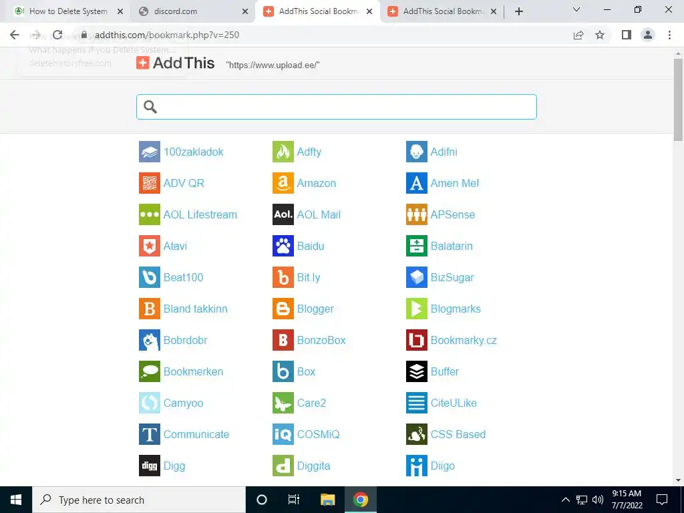Image resolution: width=684 pixels, height=513 pixels.
Task: Select the Communicate T icon
Action: click(x=149, y=434)
